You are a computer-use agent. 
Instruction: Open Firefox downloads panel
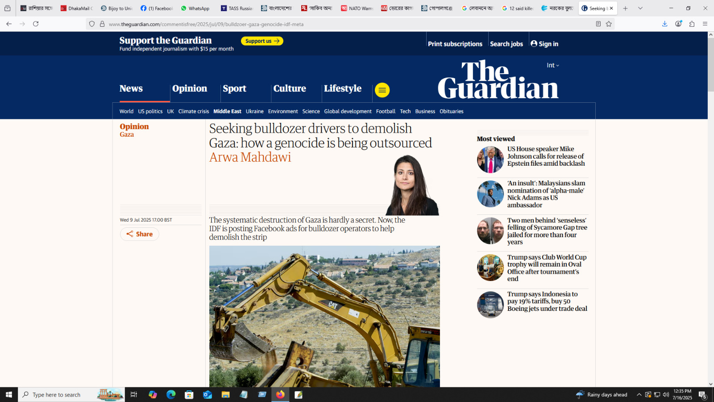click(664, 24)
